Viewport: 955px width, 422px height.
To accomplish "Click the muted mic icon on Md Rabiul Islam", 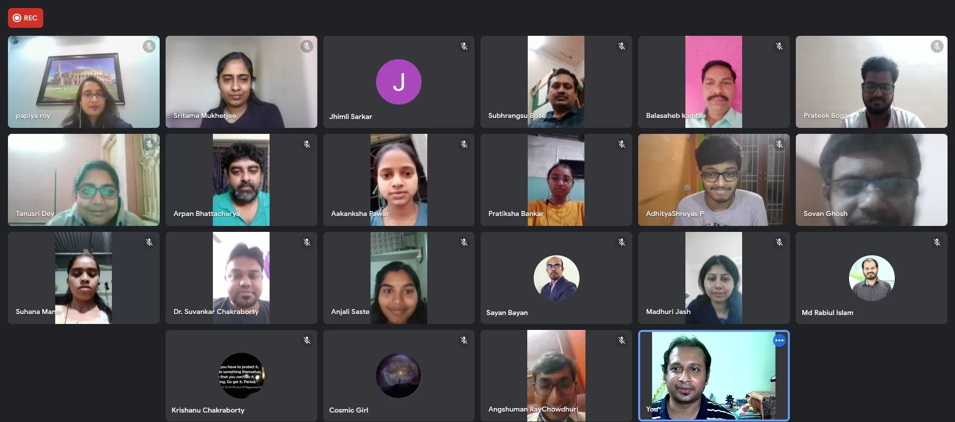I will pos(937,242).
